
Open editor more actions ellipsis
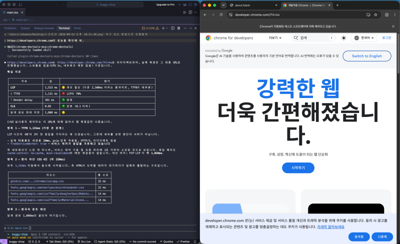[x=195, y=12]
